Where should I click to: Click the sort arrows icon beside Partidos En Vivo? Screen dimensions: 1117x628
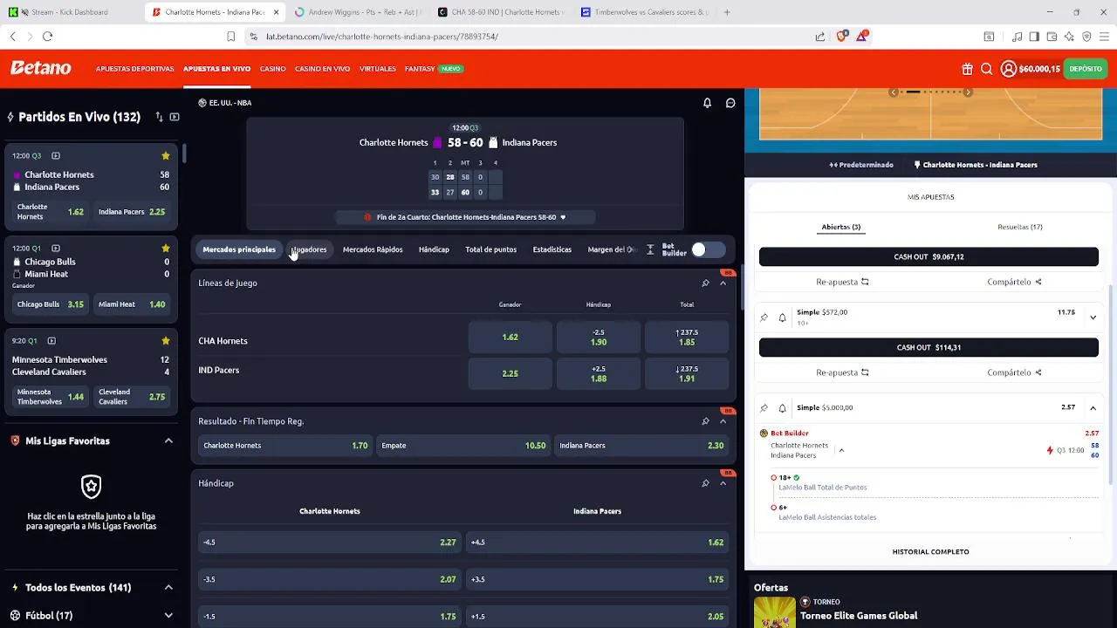pyautogui.click(x=159, y=117)
